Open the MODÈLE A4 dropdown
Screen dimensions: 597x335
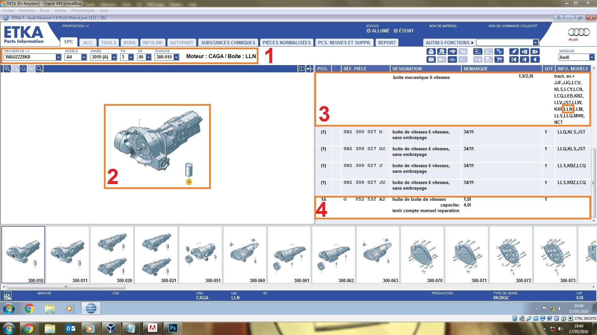(x=84, y=57)
